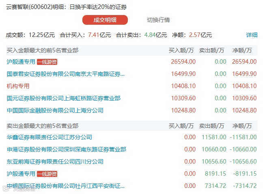
Task: Click 一线游资 tag in sellers section
Action: 47,174
